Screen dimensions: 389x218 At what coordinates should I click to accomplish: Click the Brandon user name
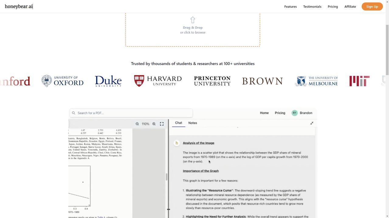point(306,113)
